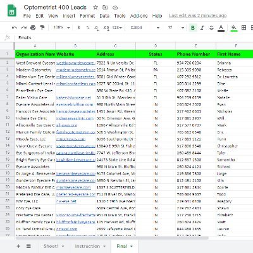
Task: Open the File menu
Action: point(27,16)
